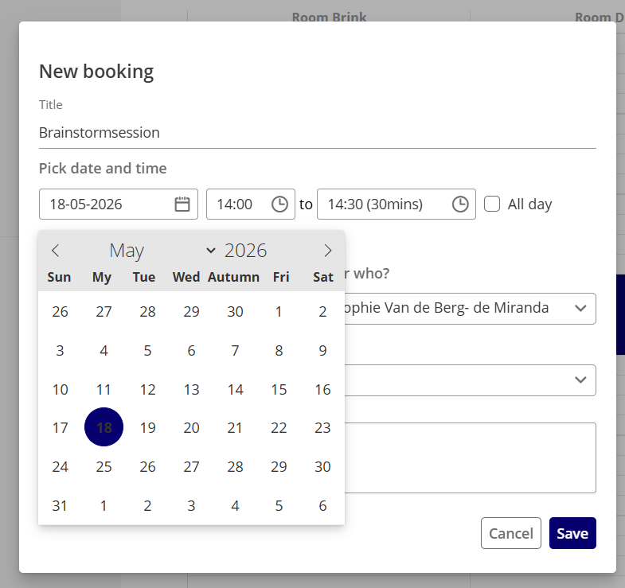Select May 7 in the calendar
The width and height of the screenshot is (625, 588).
[x=235, y=351]
